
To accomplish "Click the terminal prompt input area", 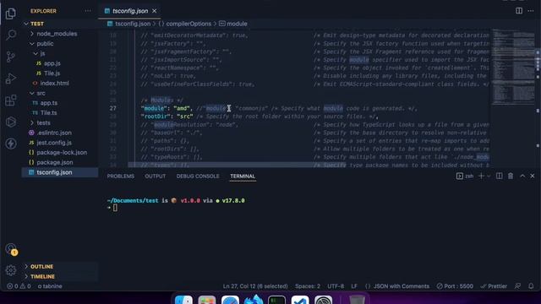I will (x=115, y=208).
